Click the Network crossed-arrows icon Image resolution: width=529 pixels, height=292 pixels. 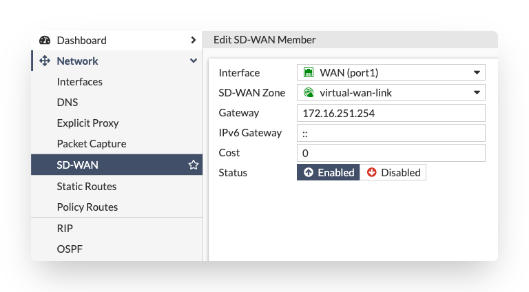coord(45,61)
